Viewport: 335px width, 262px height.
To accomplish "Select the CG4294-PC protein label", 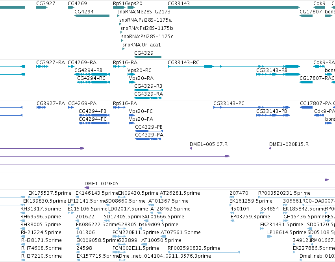I will (93, 119).
